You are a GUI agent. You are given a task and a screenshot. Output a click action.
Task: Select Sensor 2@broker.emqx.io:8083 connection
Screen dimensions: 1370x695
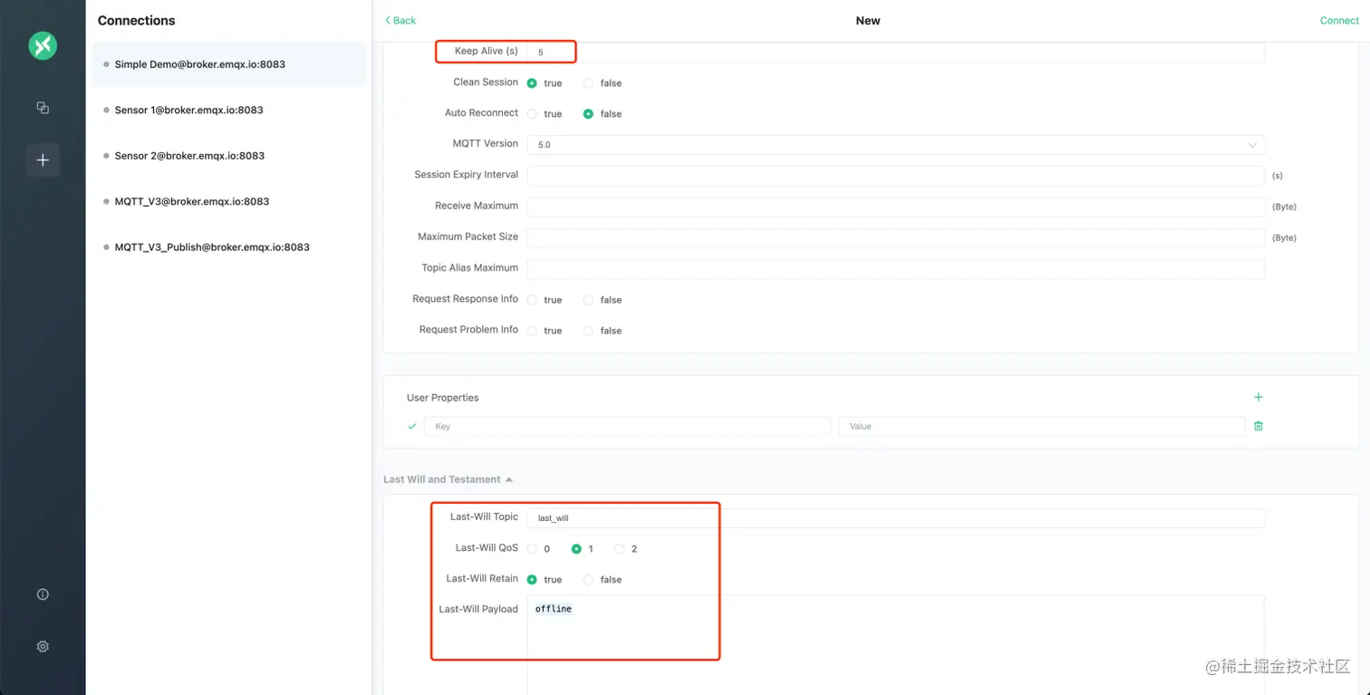[229, 156]
